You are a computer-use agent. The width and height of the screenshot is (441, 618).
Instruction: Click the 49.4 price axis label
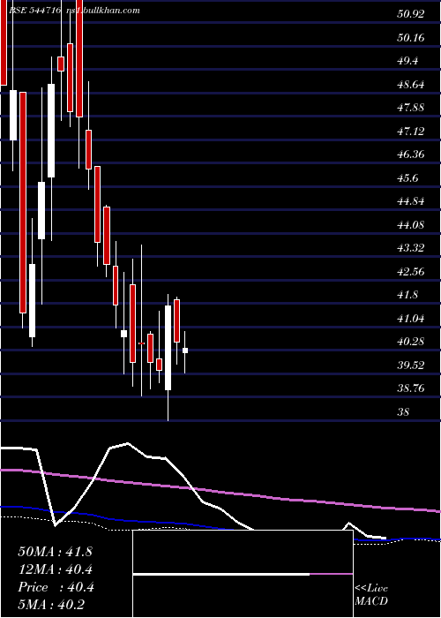click(407, 61)
